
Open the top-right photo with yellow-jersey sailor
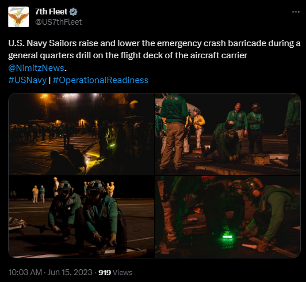(x=228, y=134)
